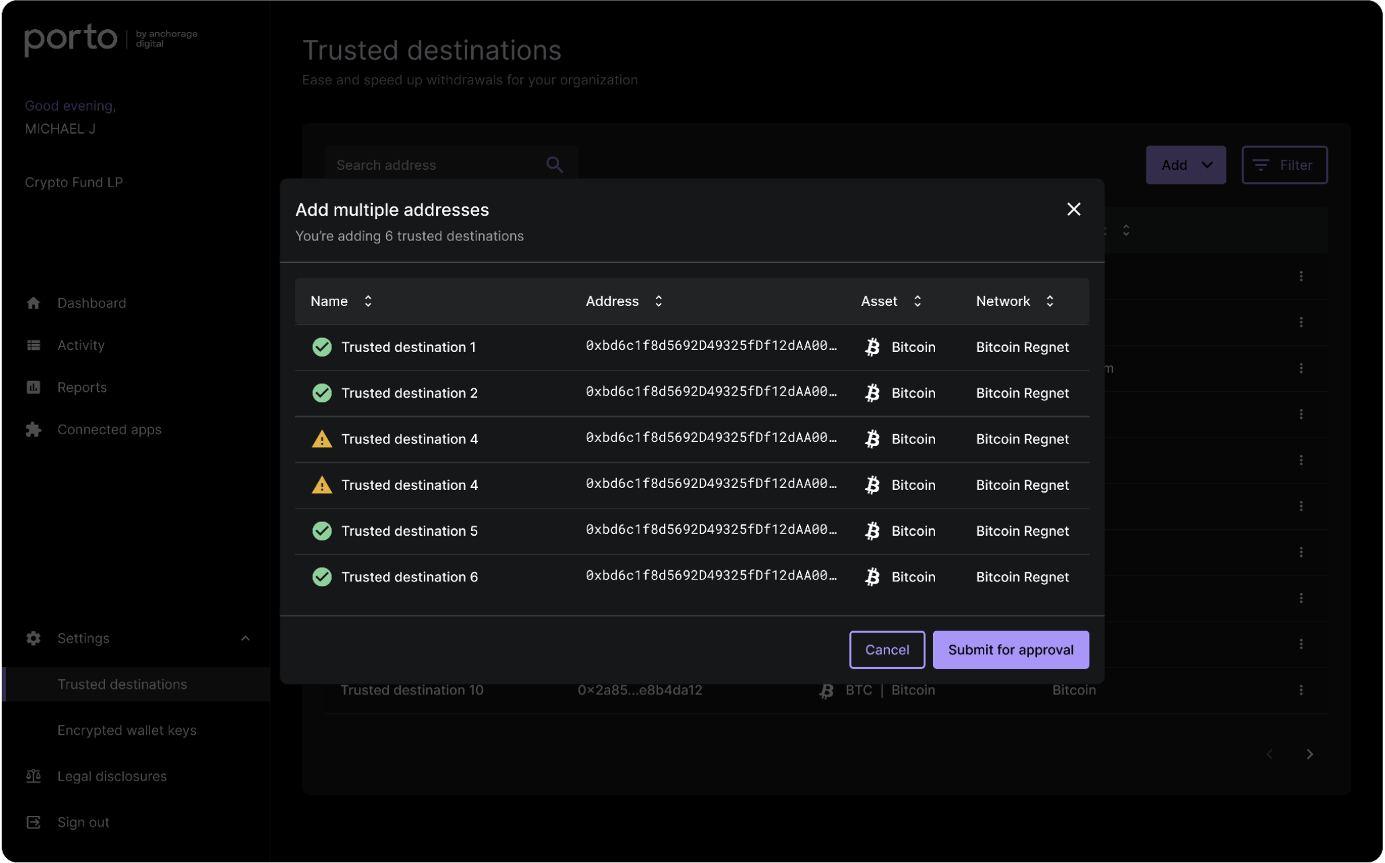Click Bitcoin asset icon in Trusted destination 5 row
The height and width of the screenshot is (863, 1385).
[x=872, y=530]
